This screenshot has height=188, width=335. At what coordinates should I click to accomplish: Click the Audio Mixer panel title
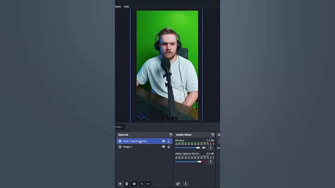point(184,134)
